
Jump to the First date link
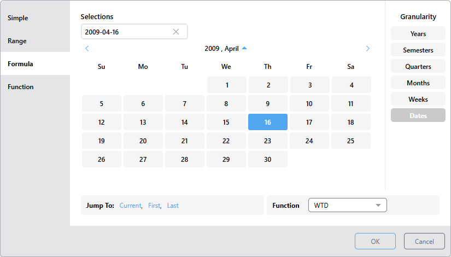154,206
